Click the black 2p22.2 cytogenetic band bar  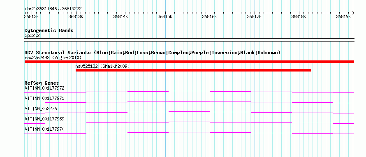click(x=189, y=39)
